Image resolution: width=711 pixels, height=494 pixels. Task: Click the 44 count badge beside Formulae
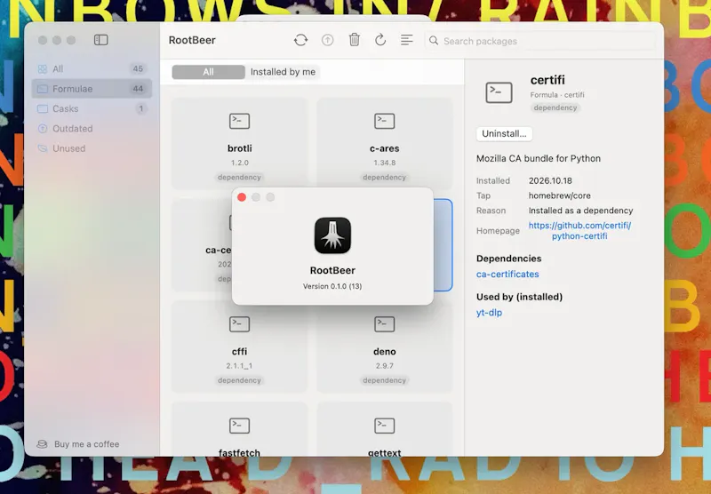[138, 89]
